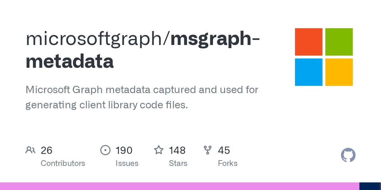Image resolution: width=381 pixels, height=190 pixels.
Task: Click the yellow Microsoft logo square
Action: pyautogui.click(x=339, y=72)
